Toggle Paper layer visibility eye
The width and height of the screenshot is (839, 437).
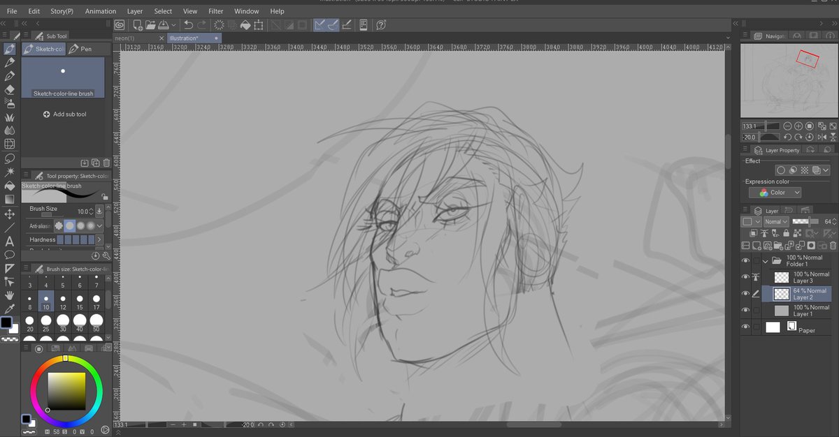pyautogui.click(x=745, y=327)
